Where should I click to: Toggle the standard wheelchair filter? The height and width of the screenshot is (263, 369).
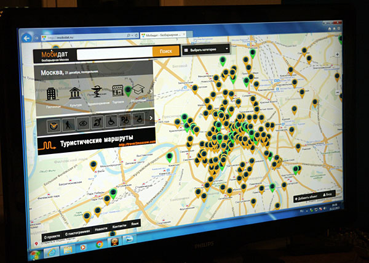click(111, 121)
